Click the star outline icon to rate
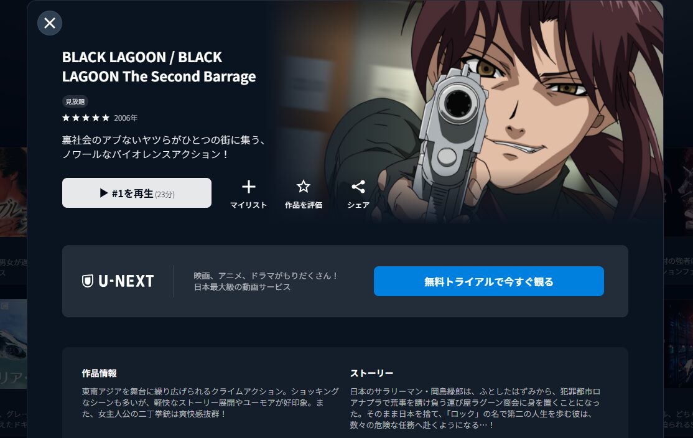Viewport: 693px width, 438px height. (x=303, y=187)
